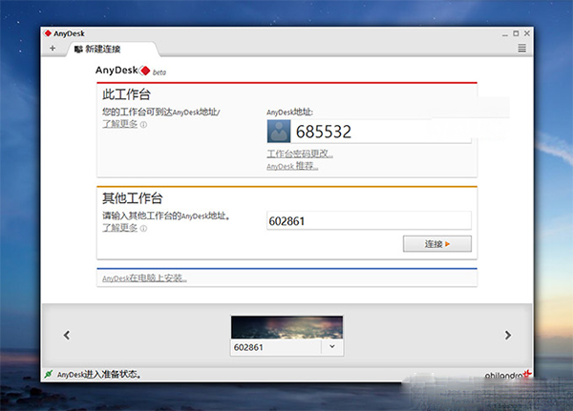The image size is (573, 411).
Task: Open the hamburger main menu
Action: pos(521,49)
